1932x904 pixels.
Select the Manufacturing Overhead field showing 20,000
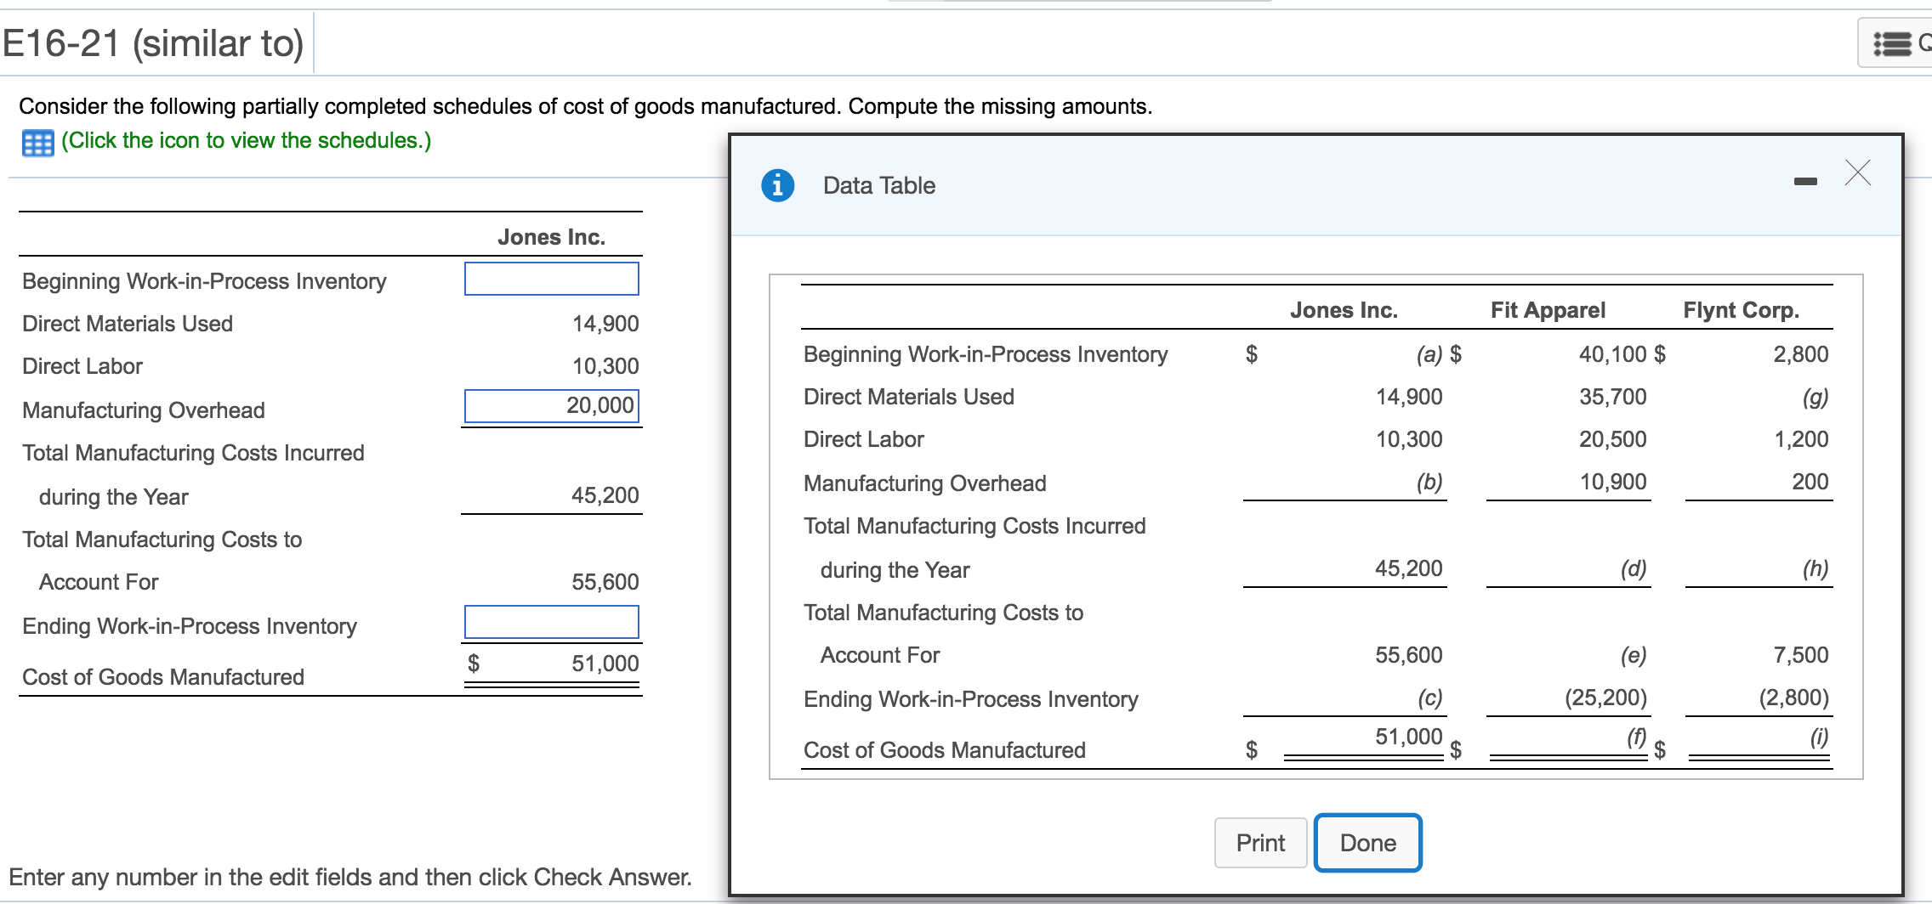[x=551, y=406]
